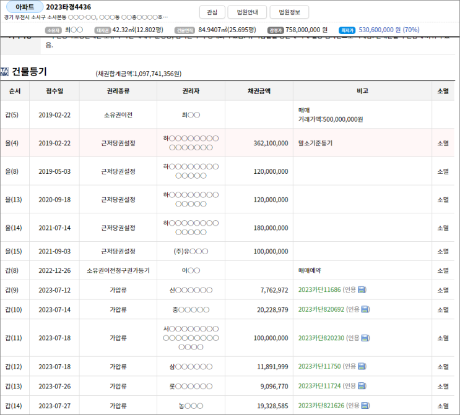Screen dimensions: 460x415
Task: Click the save icon beside 2023카단11686
Action: (362, 289)
